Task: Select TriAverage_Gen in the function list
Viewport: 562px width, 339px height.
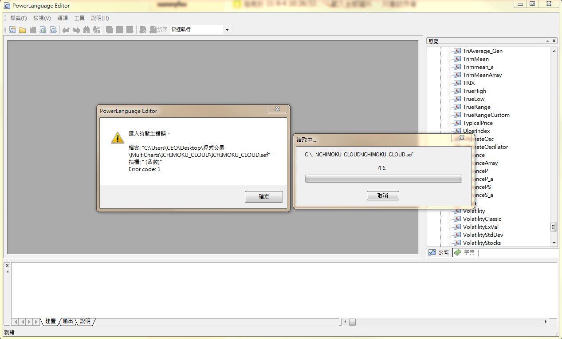Action: (x=483, y=51)
